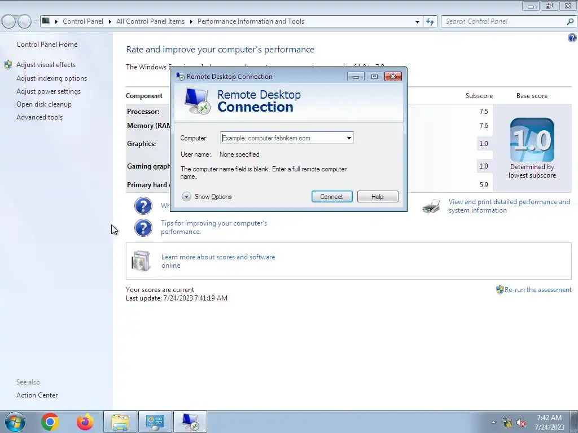Click the 'Your scores are current' text

(x=160, y=290)
